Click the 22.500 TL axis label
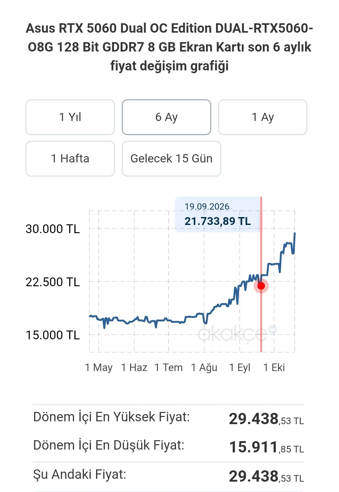The height and width of the screenshot is (492, 339). click(53, 282)
